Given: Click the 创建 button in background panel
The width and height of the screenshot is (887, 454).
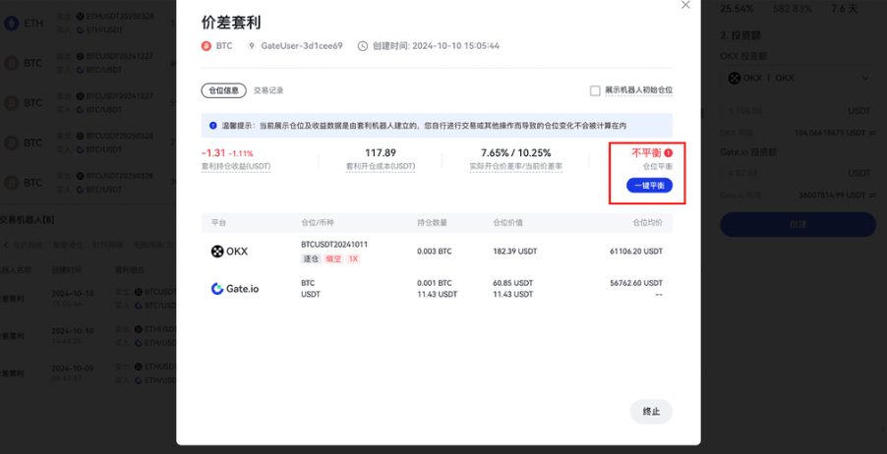Looking at the screenshot, I should pyautogui.click(x=798, y=224).
